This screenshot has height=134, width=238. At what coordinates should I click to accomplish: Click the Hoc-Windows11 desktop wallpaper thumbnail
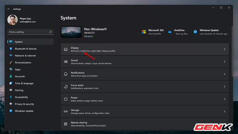point(71,32)
